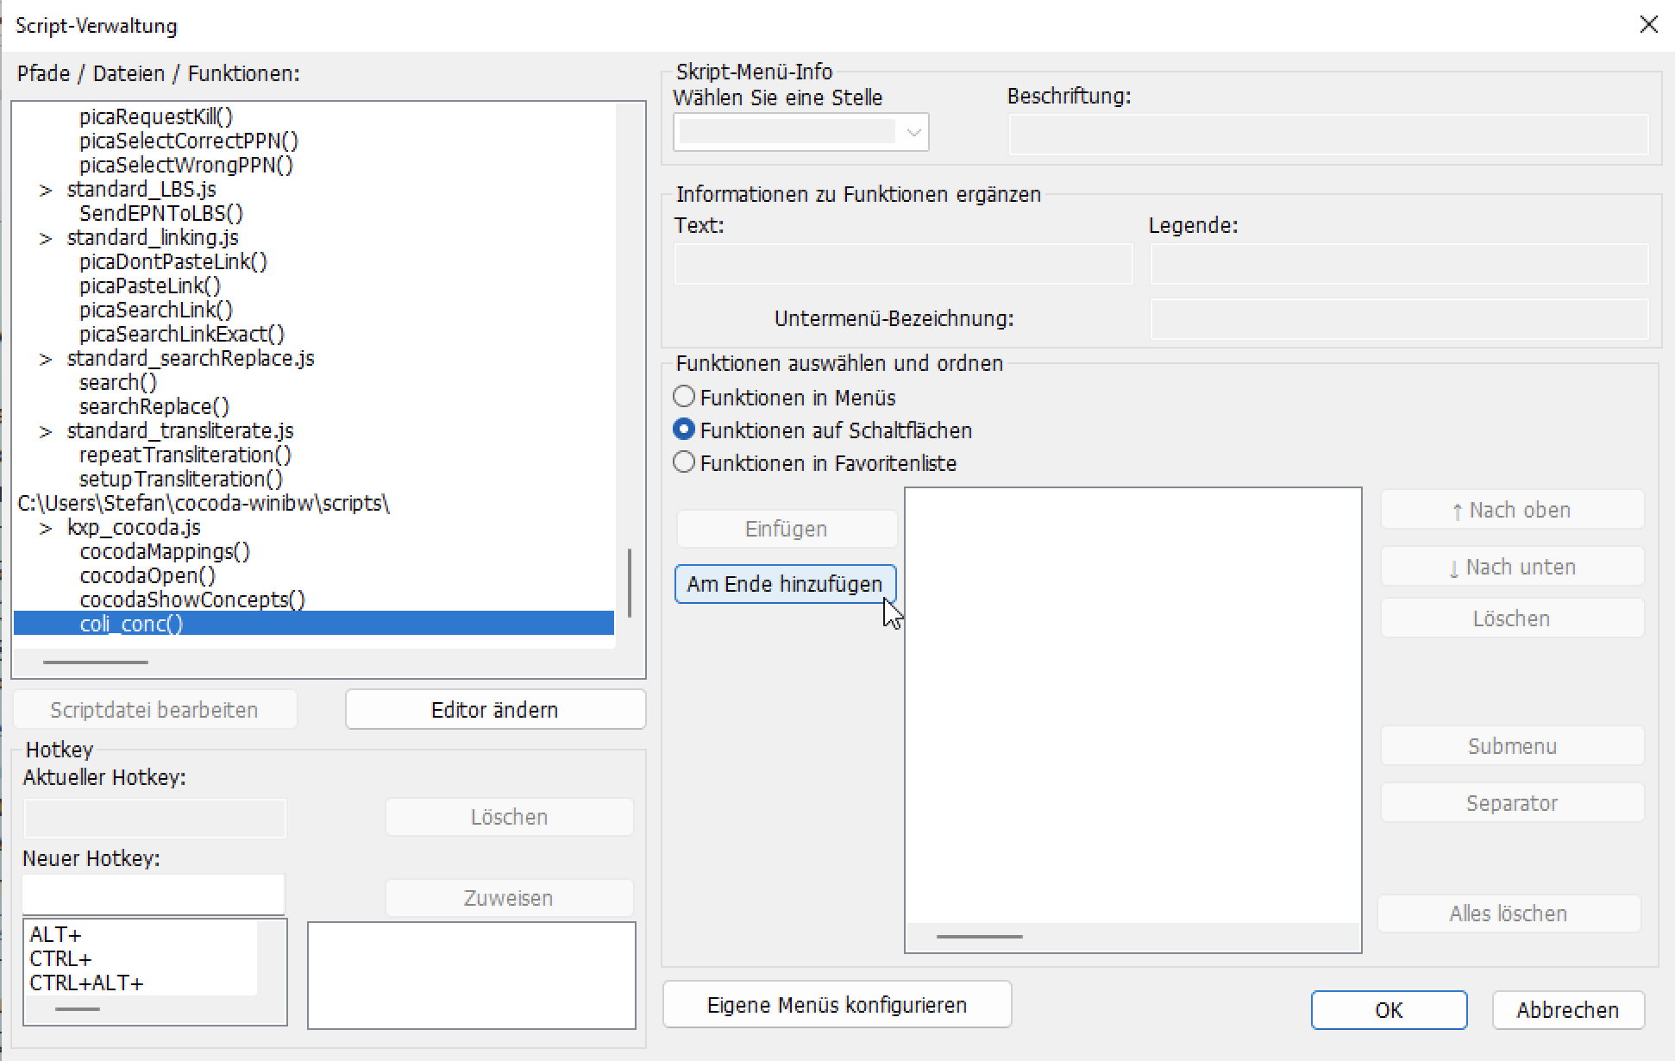Screen dimensions: 1675x1061
Task: Open 'Eigene Menüs konfigurieren' dialog
Action: 837,1005
